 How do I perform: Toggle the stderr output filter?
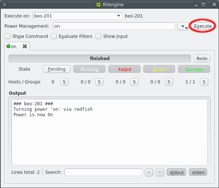(x=198, y=172)
